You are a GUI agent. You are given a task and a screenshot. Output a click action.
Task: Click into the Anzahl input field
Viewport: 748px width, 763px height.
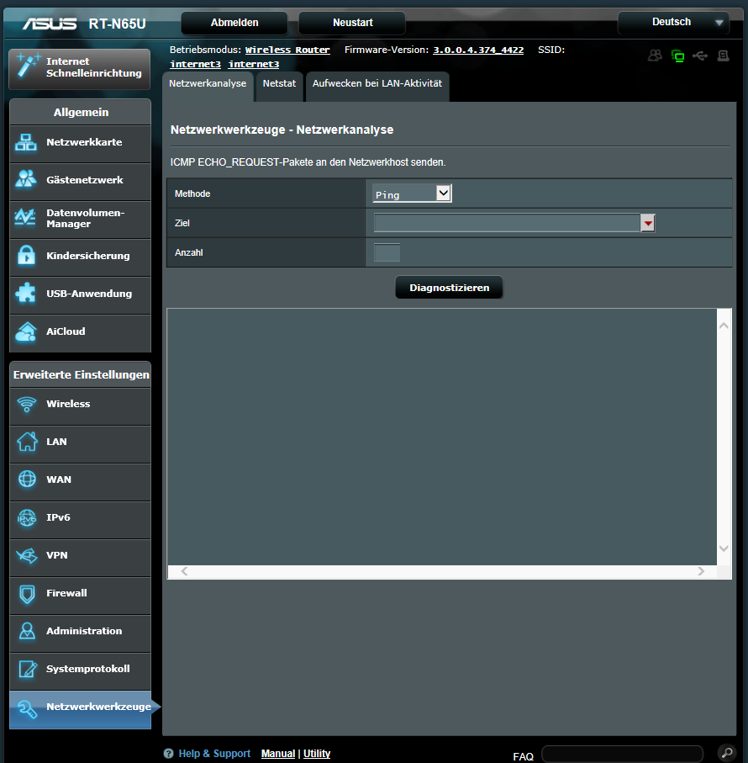click(x=387, y=252)
